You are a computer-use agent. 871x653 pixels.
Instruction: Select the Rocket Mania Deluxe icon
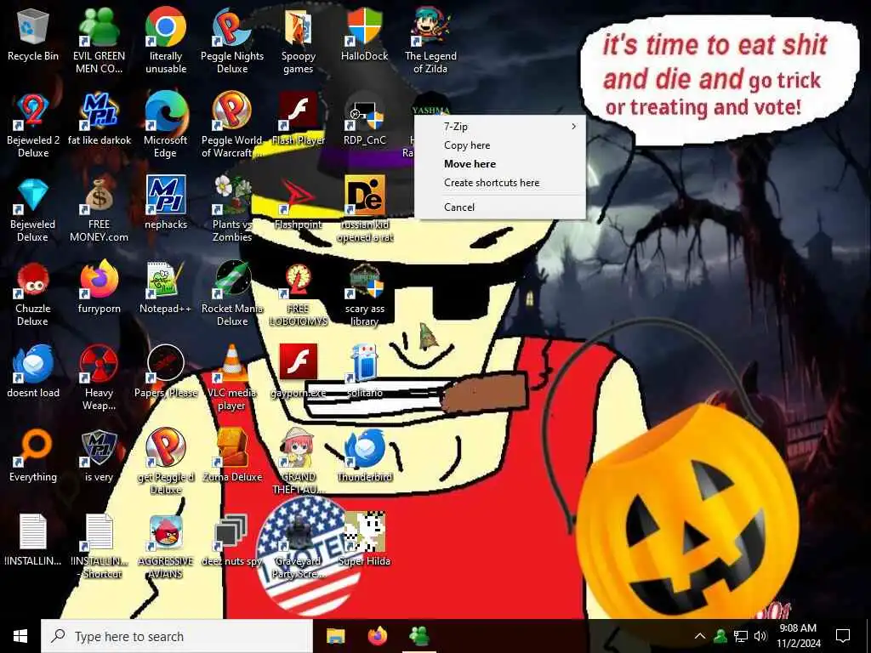232,281
